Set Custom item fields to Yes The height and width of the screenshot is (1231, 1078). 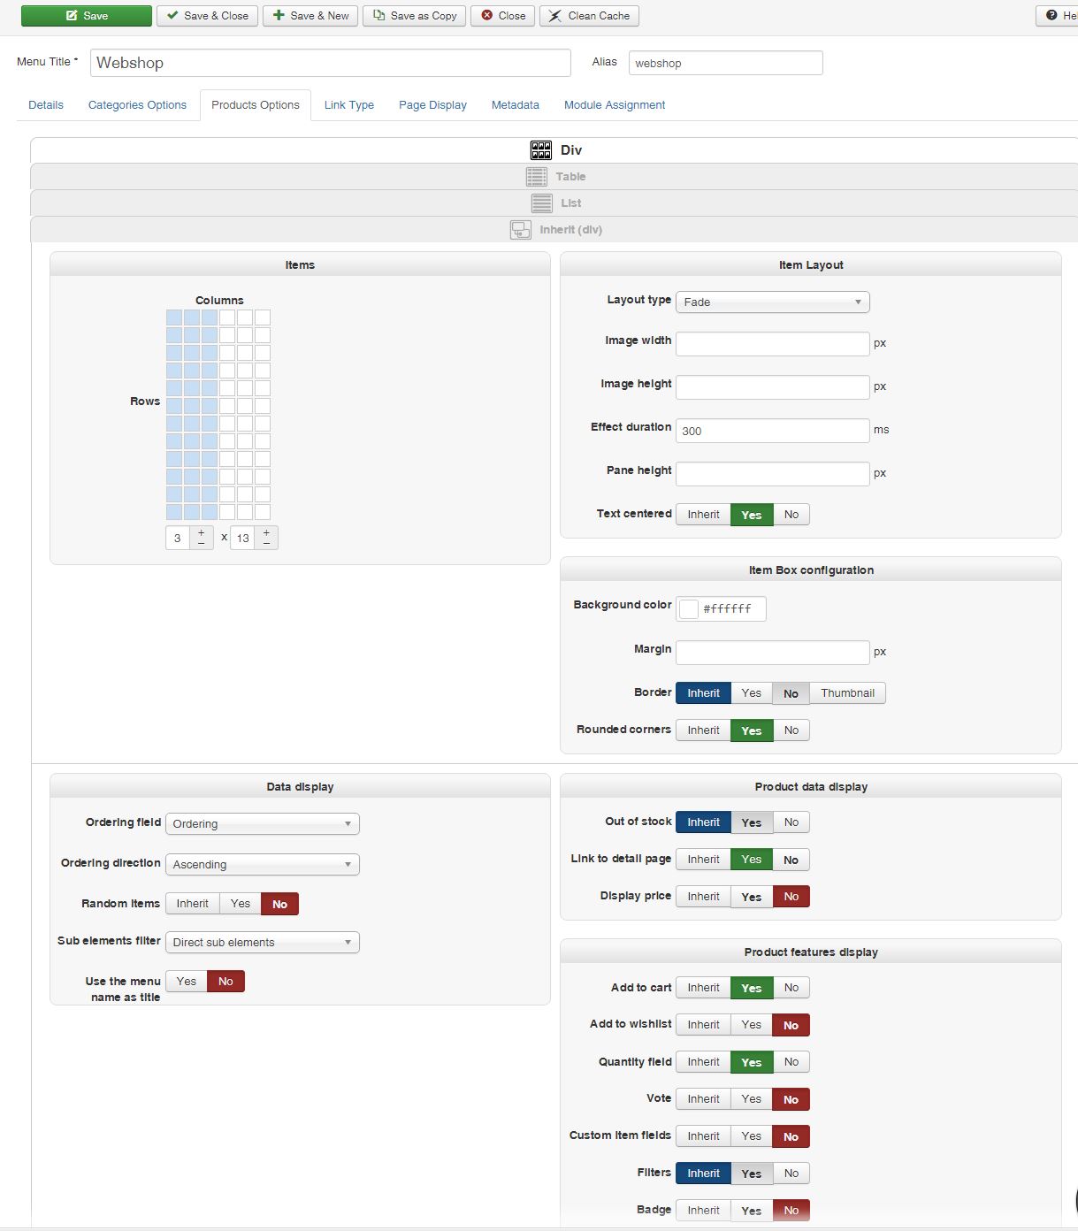[x=752, y=1136]
